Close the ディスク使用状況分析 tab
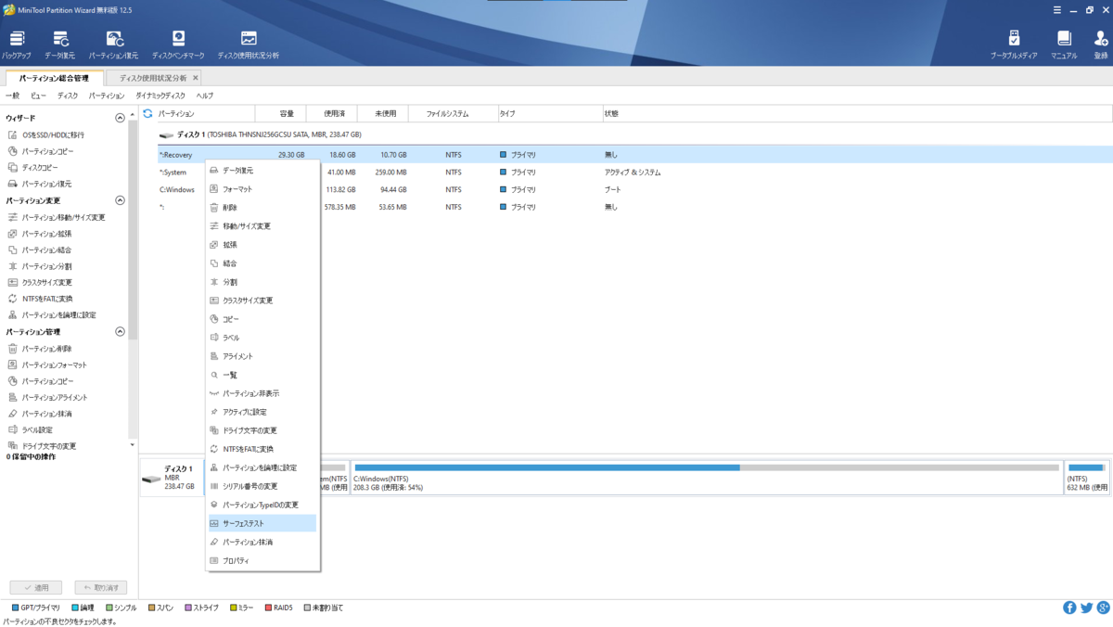 tap(195, 78)
